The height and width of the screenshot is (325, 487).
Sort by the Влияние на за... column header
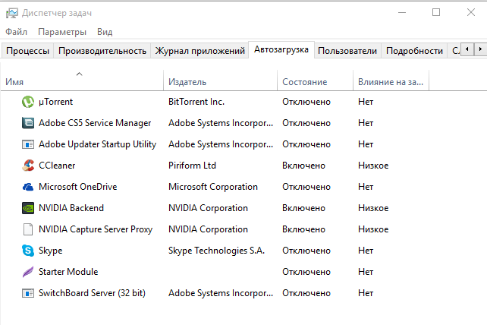[x=391, y=80]
